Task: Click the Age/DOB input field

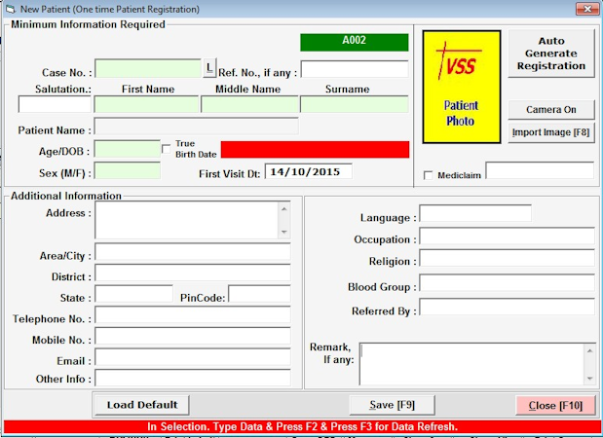Action: (128, 149)
